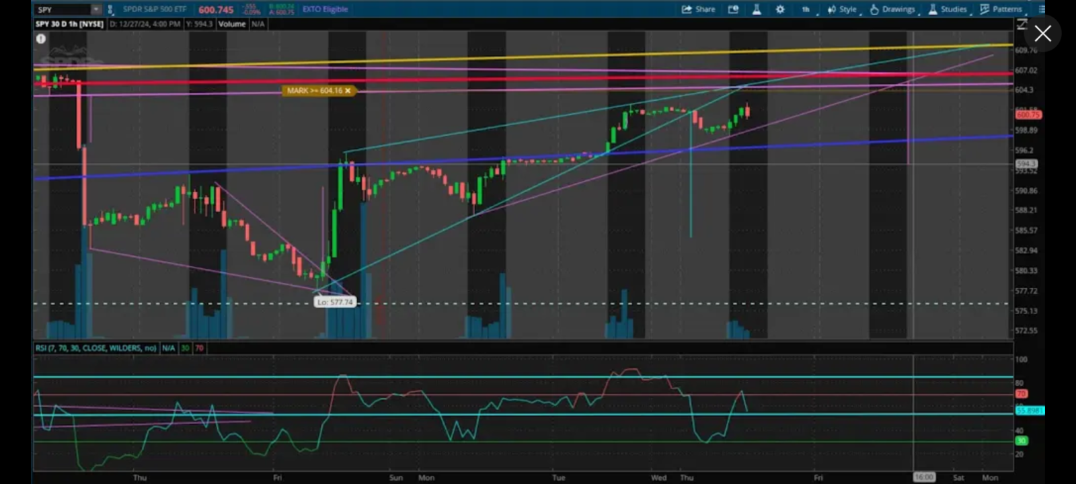Click the EXTO Eligible link
Image resolution: width=1076 pixels, height=484 pixels.
(x=325, y=9)
